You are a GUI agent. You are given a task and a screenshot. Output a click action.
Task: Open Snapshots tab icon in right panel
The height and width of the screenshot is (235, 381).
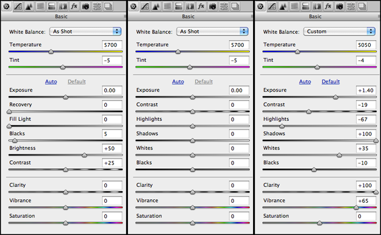coord(362,6)
